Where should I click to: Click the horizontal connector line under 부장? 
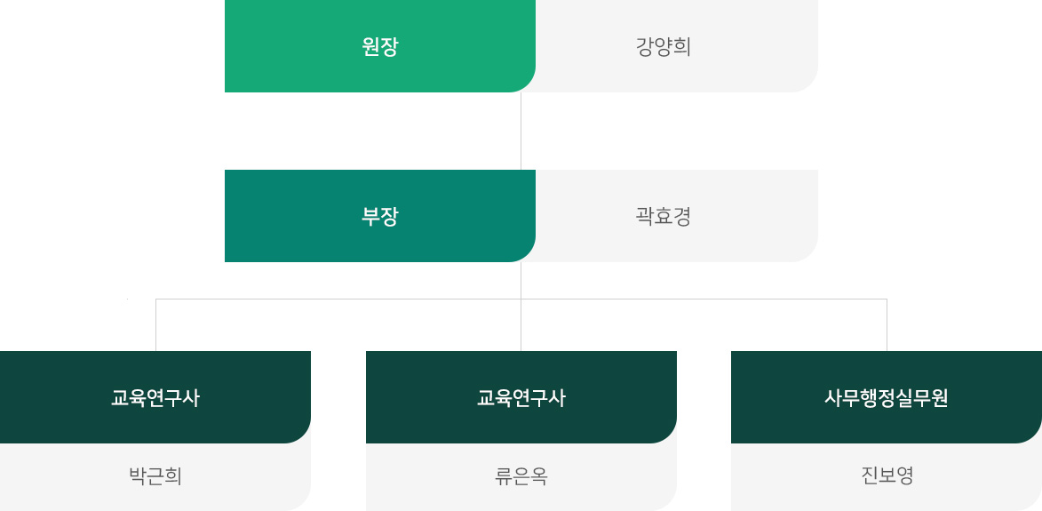tap(521, 299)
